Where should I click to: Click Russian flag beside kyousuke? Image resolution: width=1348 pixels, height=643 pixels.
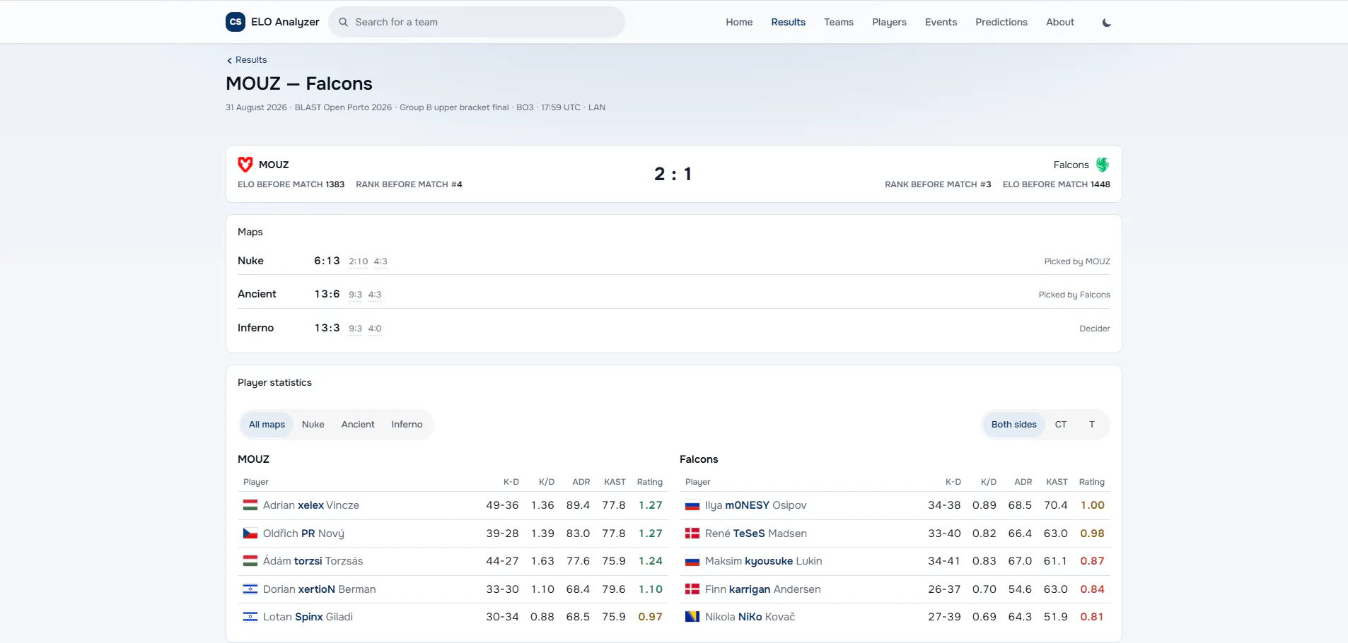[692, 561]
